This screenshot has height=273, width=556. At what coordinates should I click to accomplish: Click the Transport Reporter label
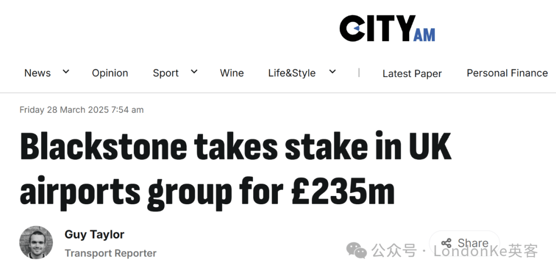[x=110, y=253]
